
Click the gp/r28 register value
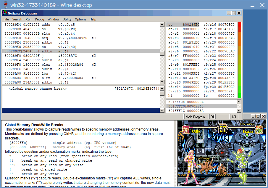(x=226, y=78)
